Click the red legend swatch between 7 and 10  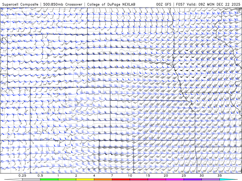click(121, 179)
